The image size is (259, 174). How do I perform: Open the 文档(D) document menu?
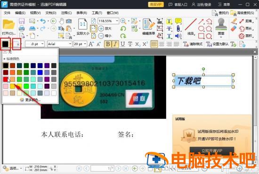[51, 13]
